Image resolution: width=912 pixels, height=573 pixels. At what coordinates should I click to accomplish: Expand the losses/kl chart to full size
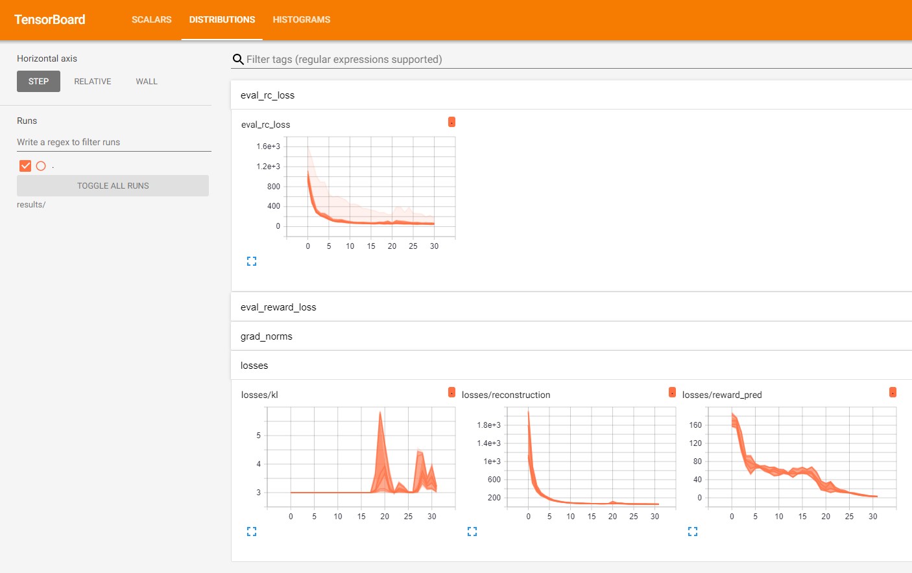click(x=252, y=532)
